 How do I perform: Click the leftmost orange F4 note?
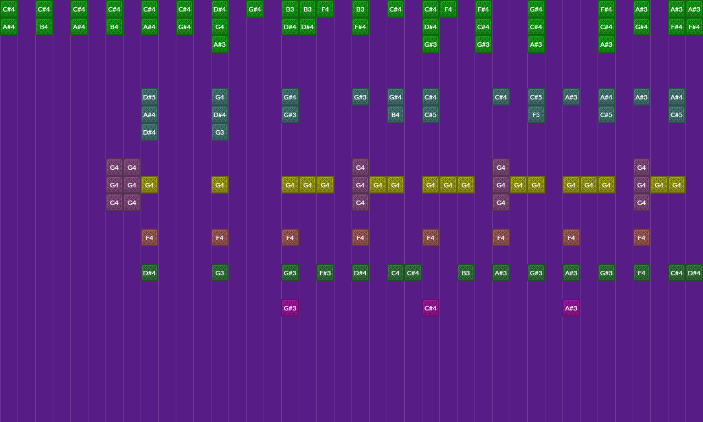click(149, 237)
